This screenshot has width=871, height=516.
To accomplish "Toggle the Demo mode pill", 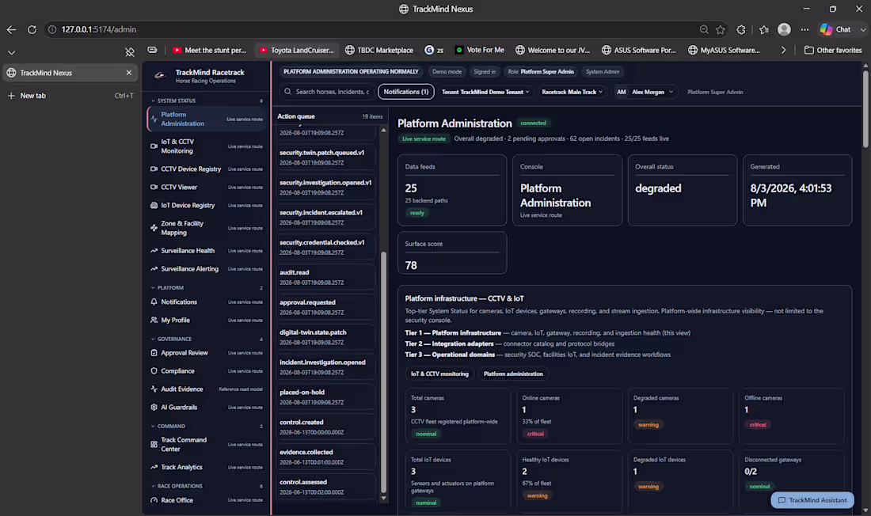I will pyautogui.click(x=447, y=72).
